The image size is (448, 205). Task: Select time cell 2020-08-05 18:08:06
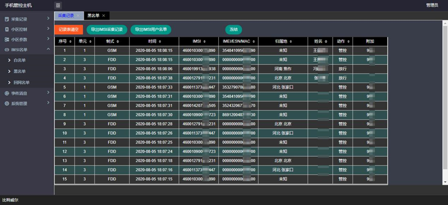click(154, 69)
